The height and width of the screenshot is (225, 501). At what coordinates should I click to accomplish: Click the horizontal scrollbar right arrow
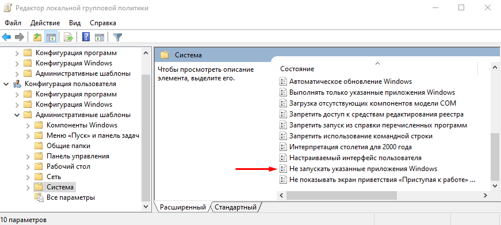pyautogui.click(x=485, y=195)
